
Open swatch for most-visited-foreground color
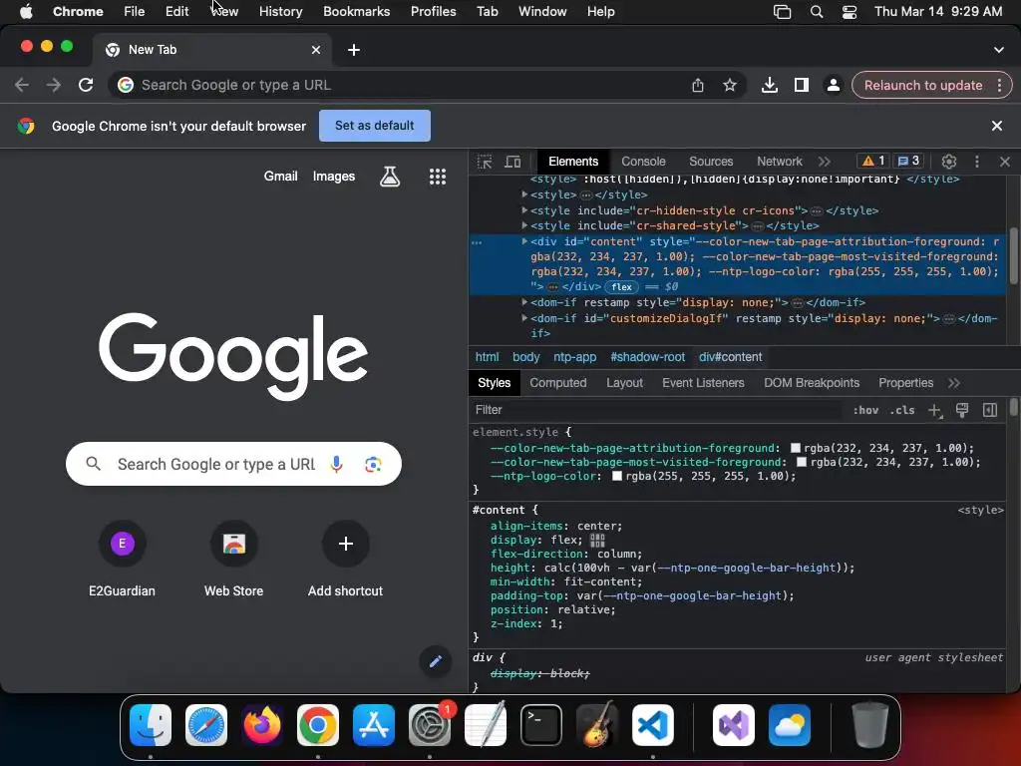802,463
